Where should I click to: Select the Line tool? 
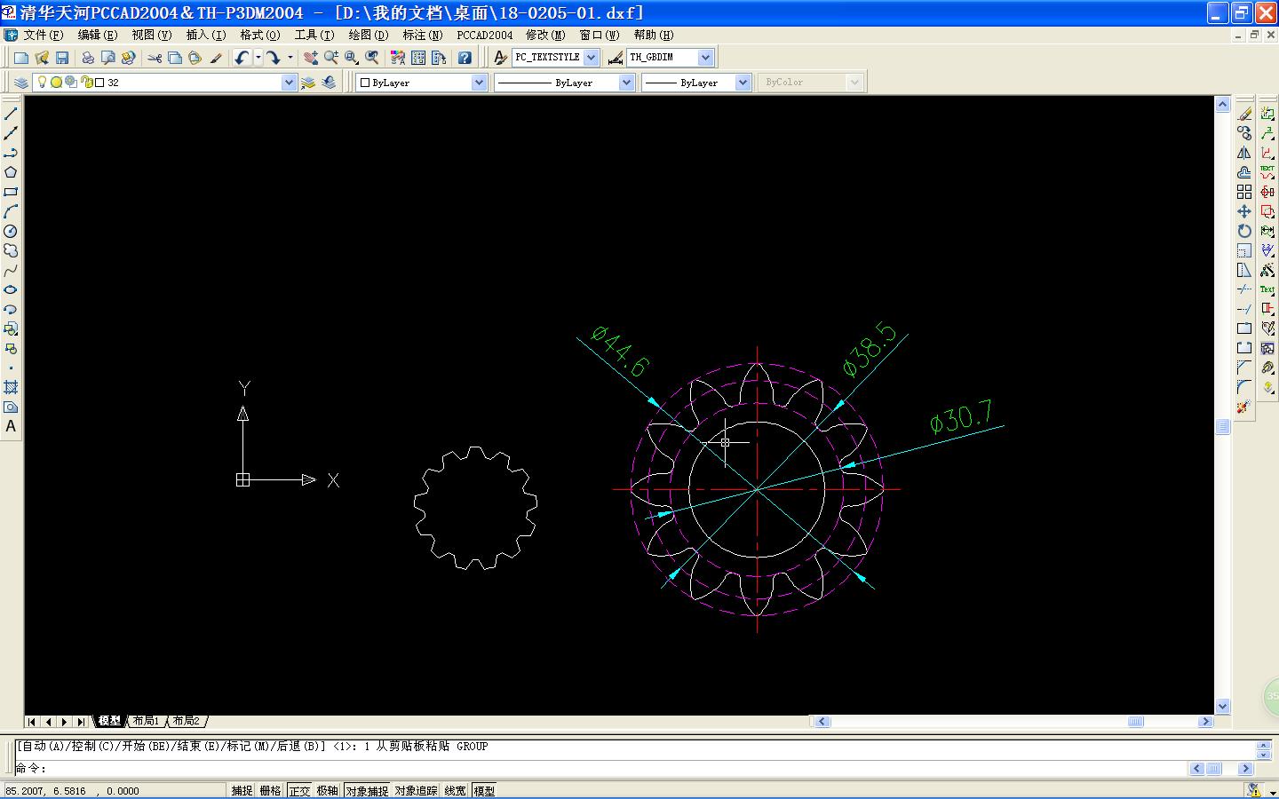[x=11, y=114]
